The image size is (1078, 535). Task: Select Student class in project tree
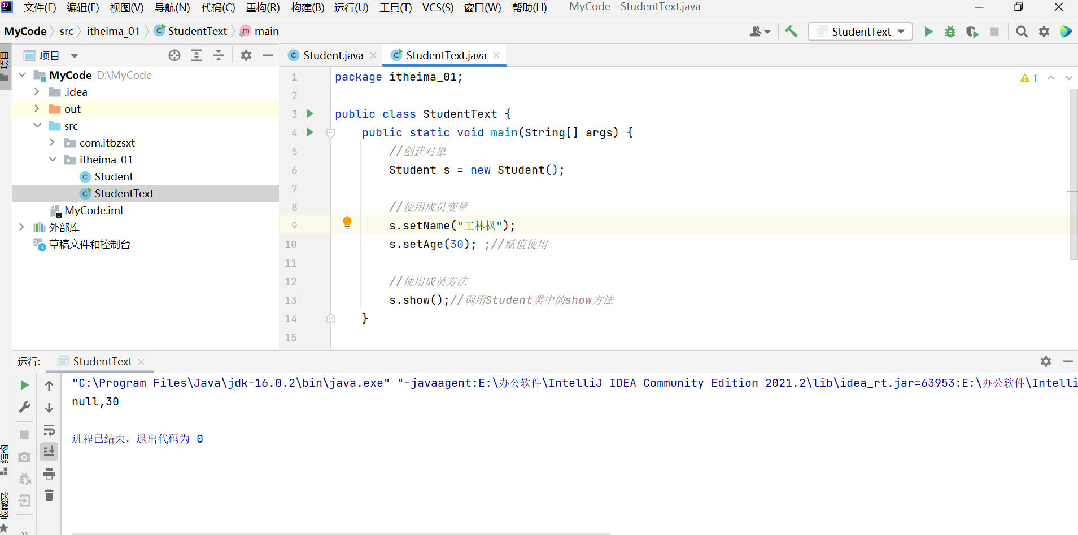coord(114,176)
